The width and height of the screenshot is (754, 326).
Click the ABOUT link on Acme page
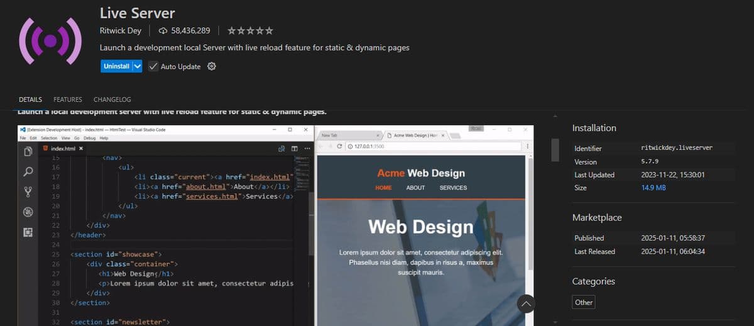[x=415, y=188]
